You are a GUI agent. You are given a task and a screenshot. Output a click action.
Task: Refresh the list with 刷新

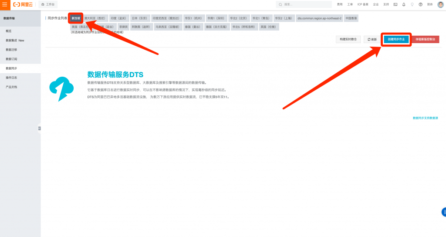(372, 39)
